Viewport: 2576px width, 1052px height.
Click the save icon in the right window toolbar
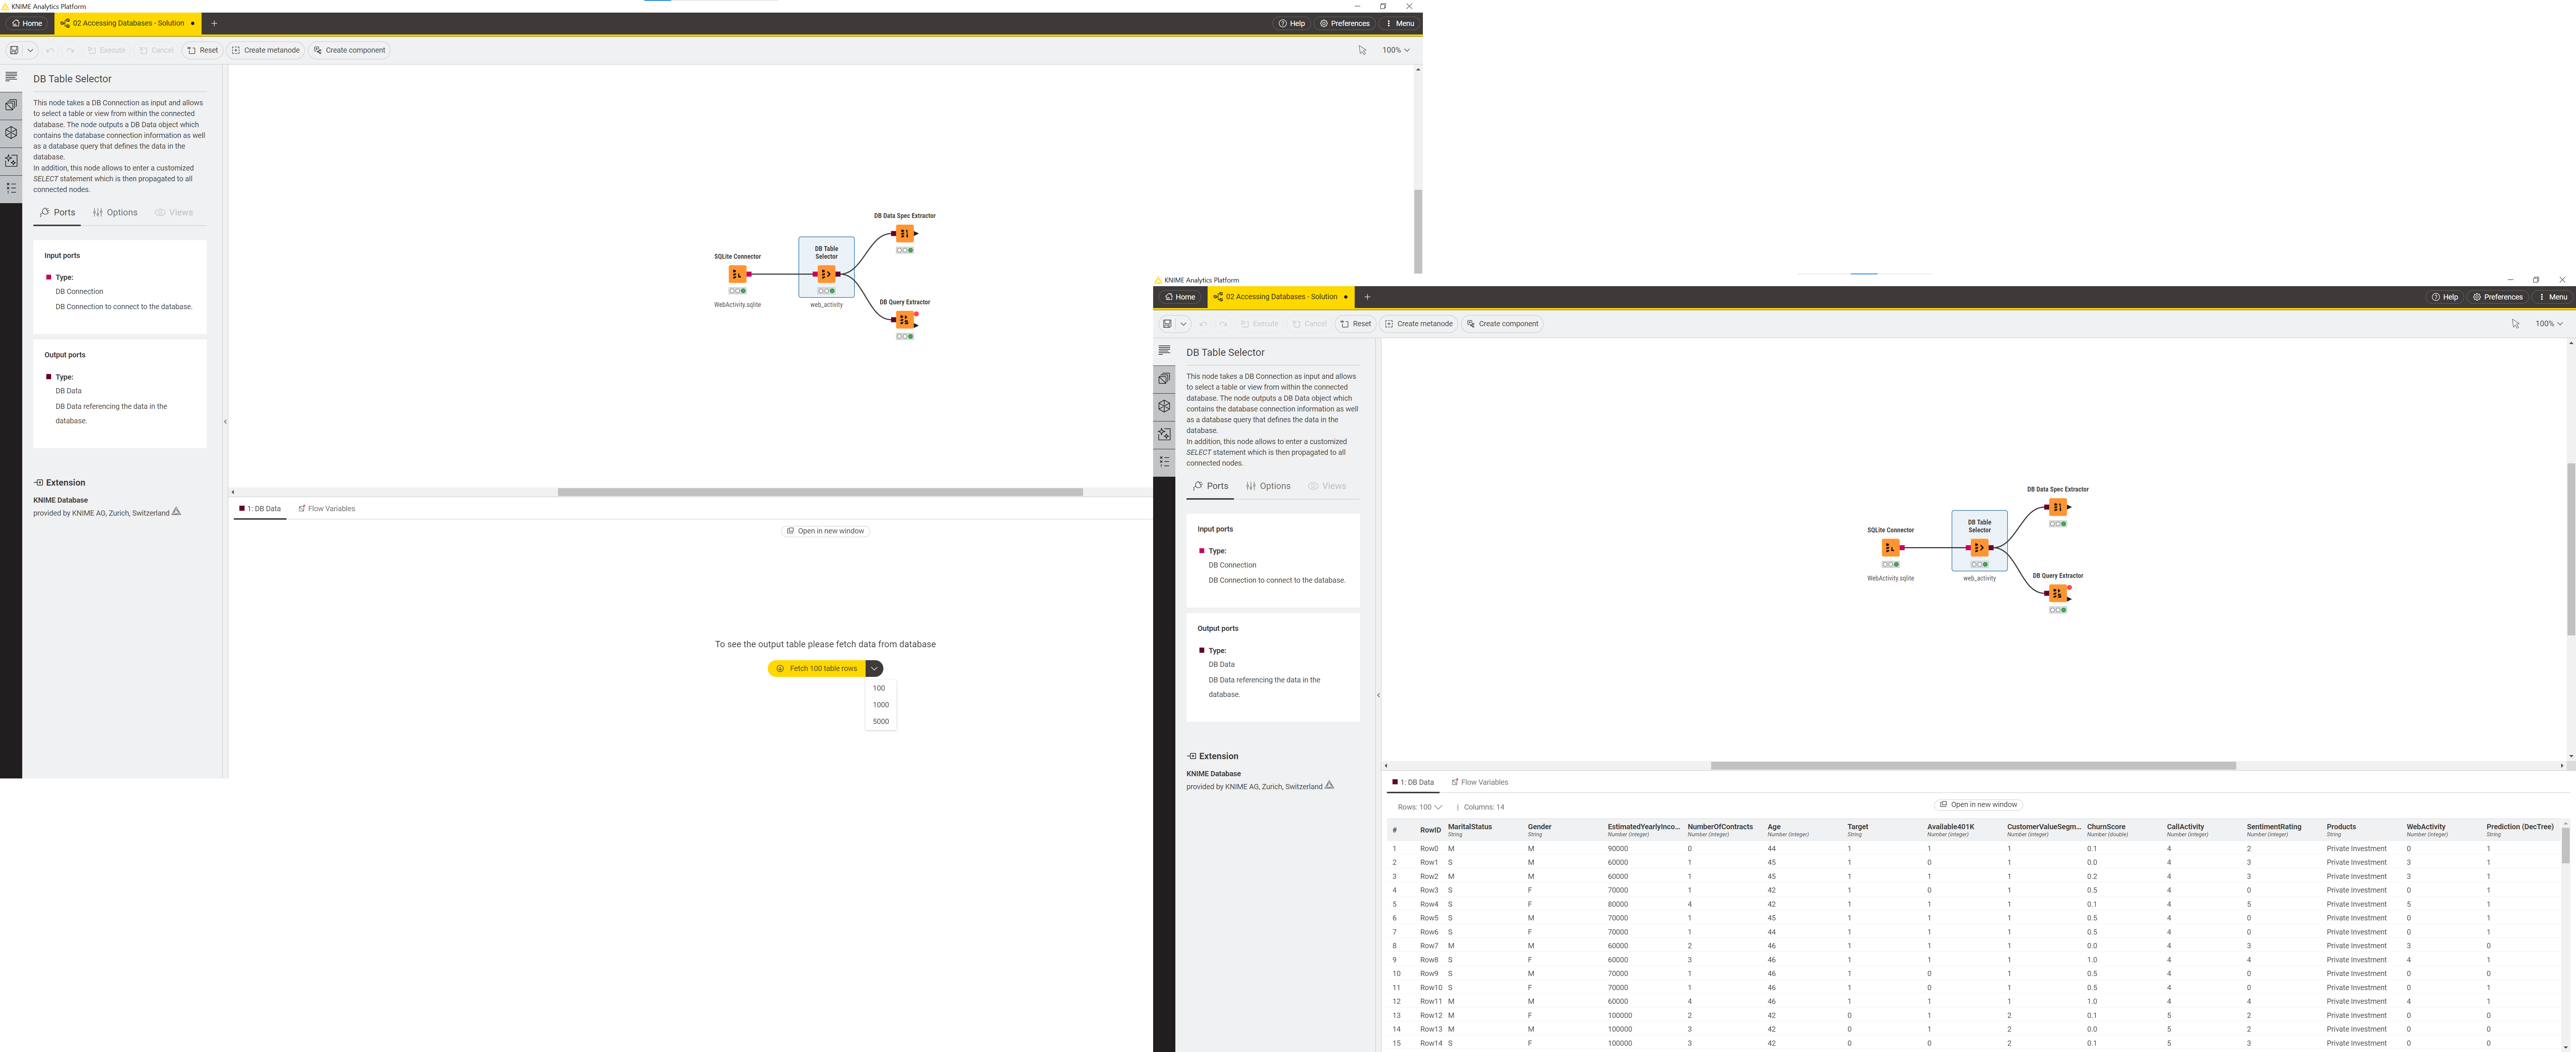(x=1167, y=324)
